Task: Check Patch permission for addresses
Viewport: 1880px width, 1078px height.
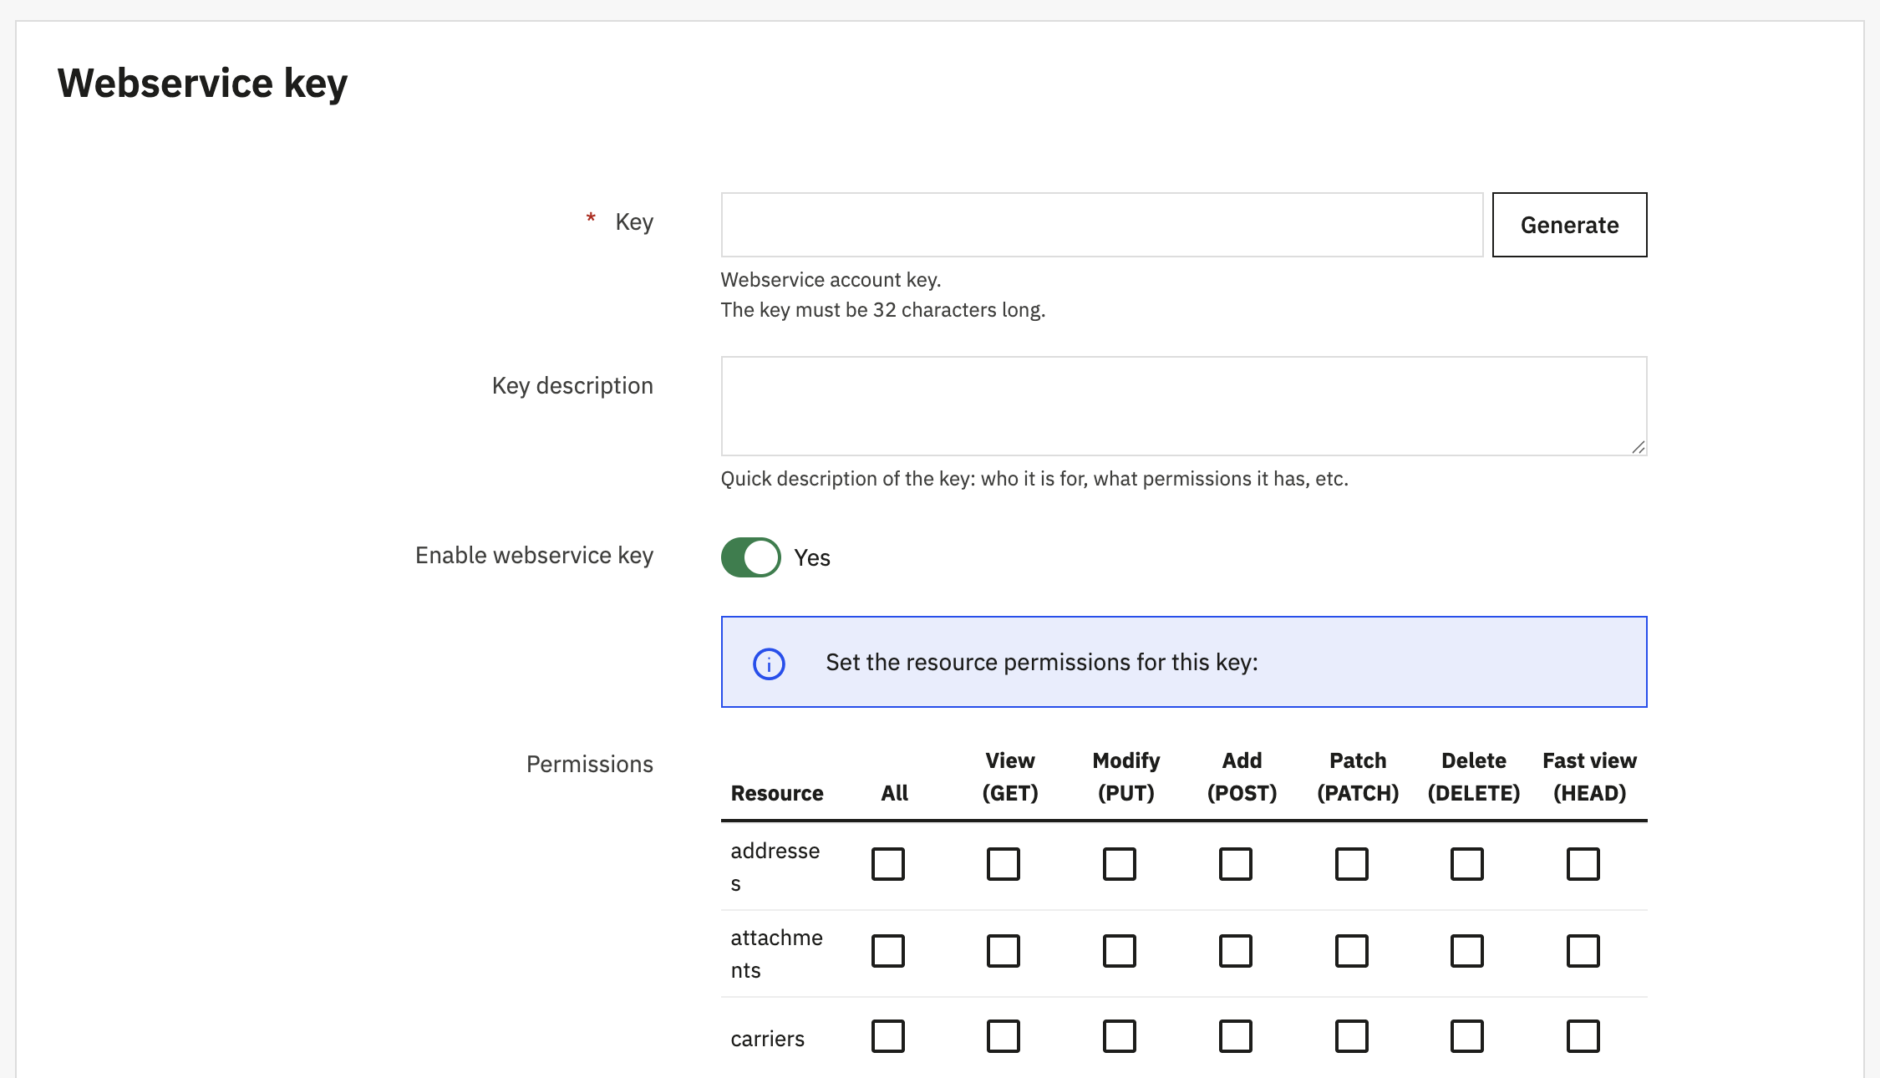Action: pos(1351,864)
